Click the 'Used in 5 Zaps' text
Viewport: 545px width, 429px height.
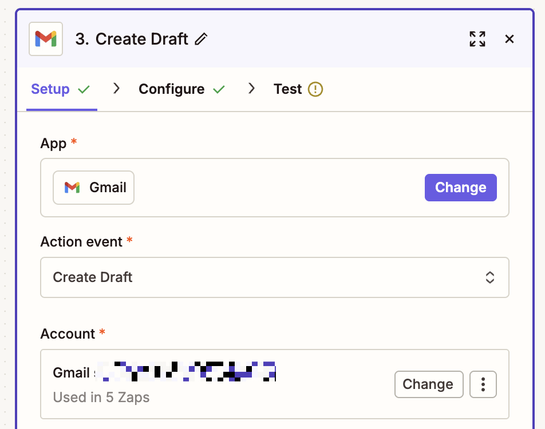click(x=101, y=397)
